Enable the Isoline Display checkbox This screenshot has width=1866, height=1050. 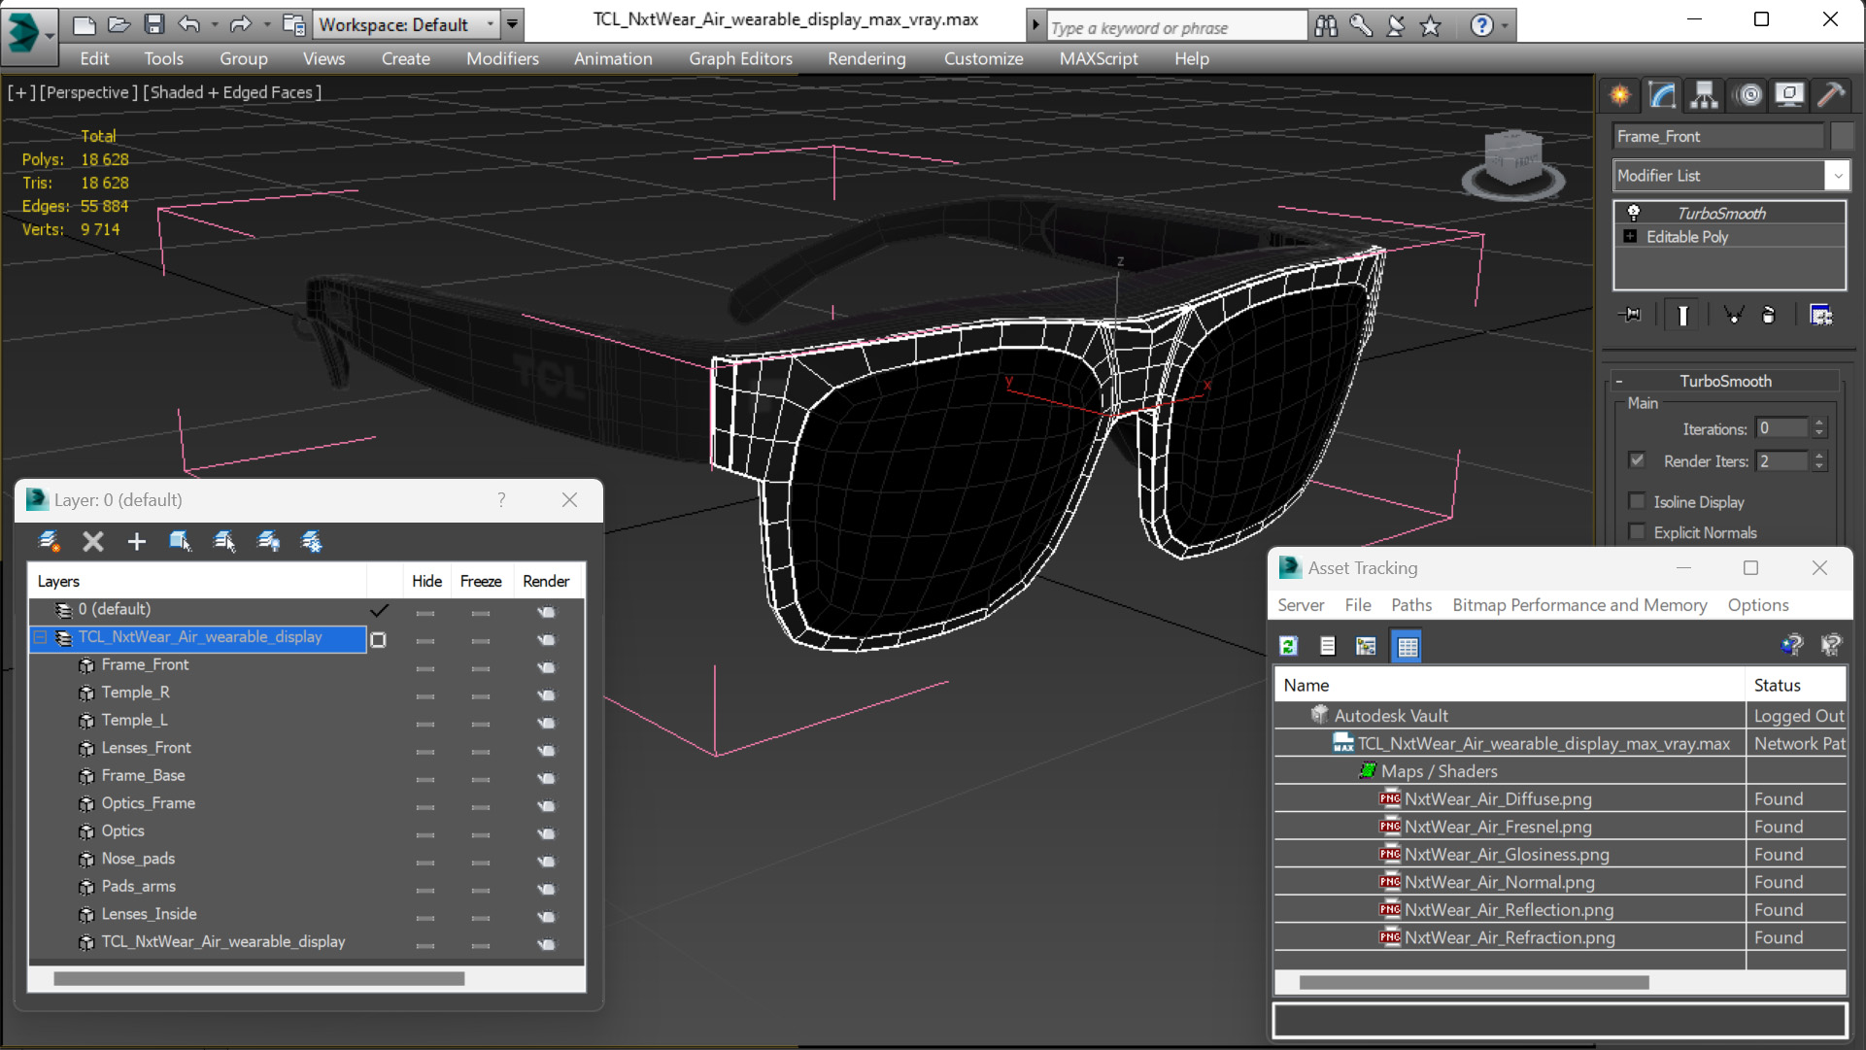pos(1638,501)
